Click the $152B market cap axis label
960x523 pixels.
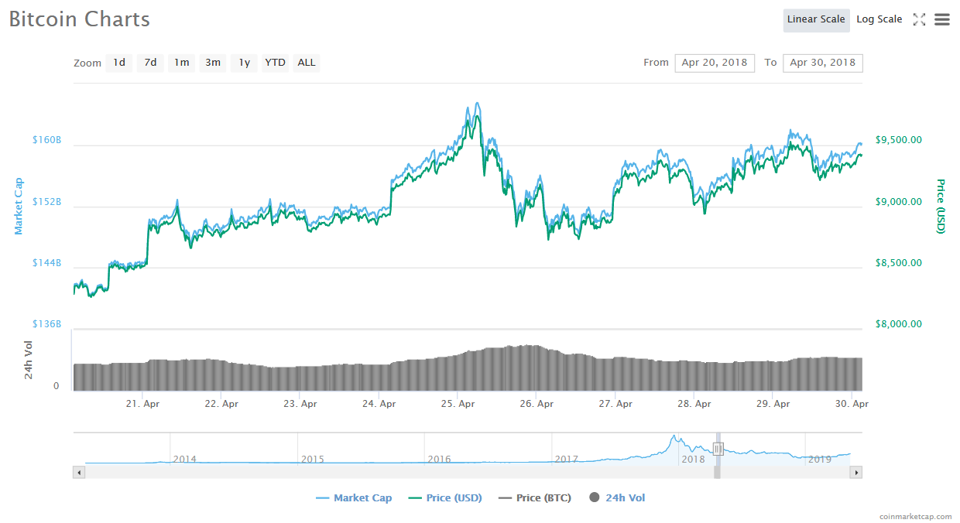tap(46, 202)
